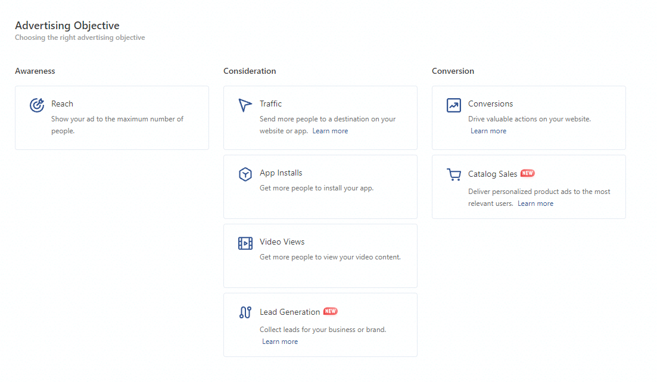Viewport: 657px width, 382px height.
Task: Open Learn more link under Conversions
Action: tap(488, 131)
